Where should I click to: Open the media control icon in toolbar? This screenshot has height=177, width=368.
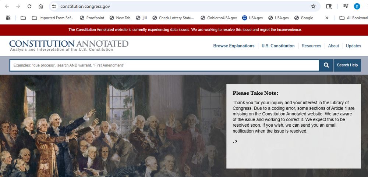click(x=346, y=6)
